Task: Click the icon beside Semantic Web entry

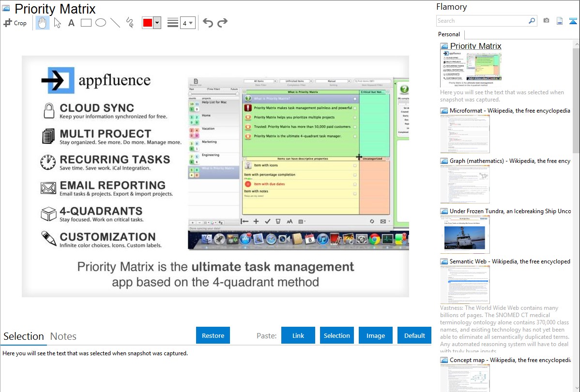Action: (444, 261)
